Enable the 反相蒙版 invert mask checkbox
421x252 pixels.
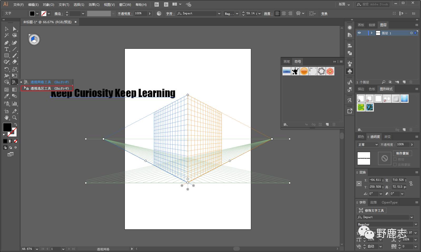click(395, 164)
